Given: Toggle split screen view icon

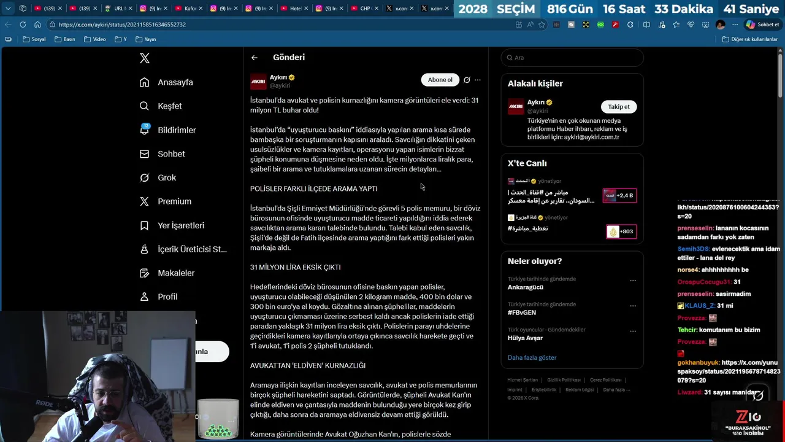Looking at the screenshot, I should tap(646, 25).
